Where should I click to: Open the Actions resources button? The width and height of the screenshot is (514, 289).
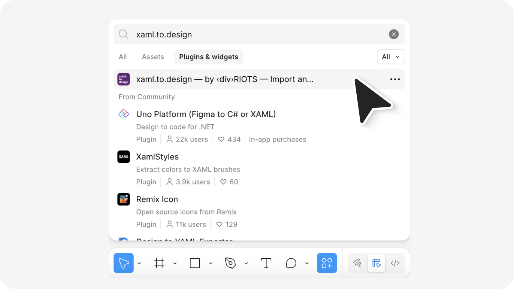click(327, 263)
